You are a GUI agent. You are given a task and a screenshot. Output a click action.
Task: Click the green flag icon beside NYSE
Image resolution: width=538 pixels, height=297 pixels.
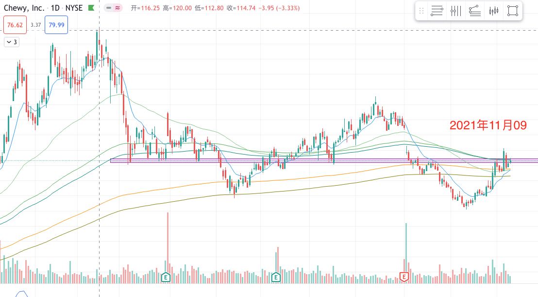(x=91, y=8)
